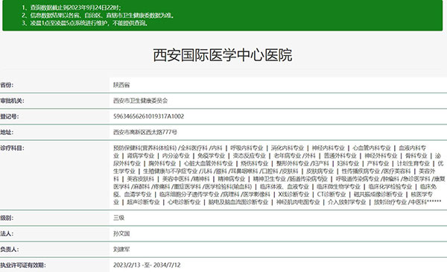Screen dimensions: 447x272
Task: Select validity period 2023/2/13 -至- 2034/7/12
Action: point(147,265)
